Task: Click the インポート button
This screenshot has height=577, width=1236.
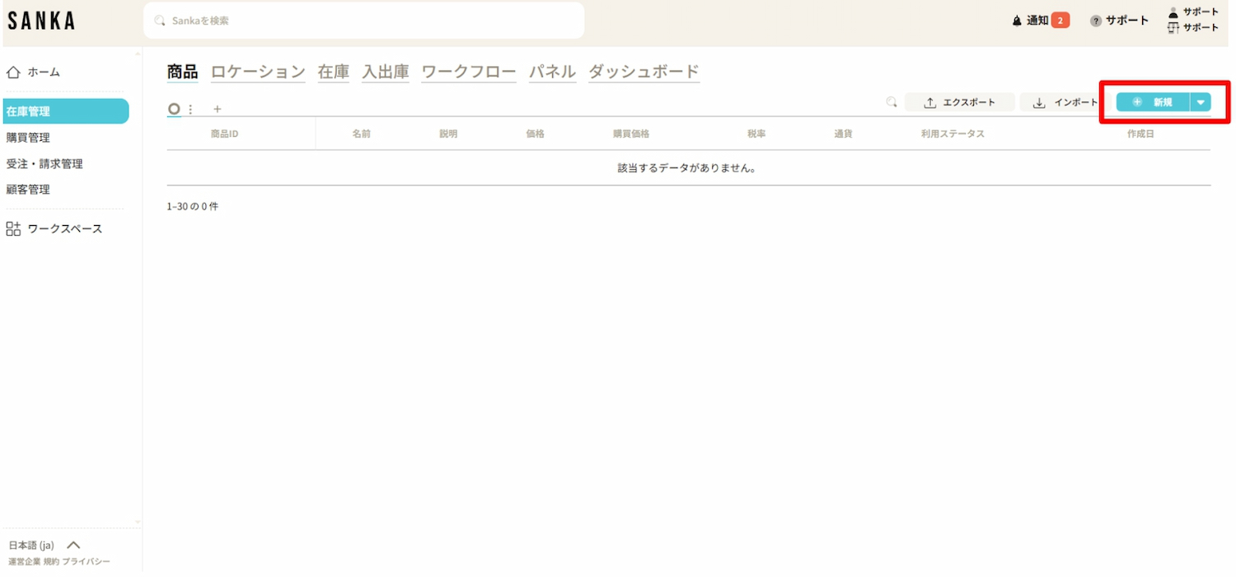Action: tap(1064, 103)
